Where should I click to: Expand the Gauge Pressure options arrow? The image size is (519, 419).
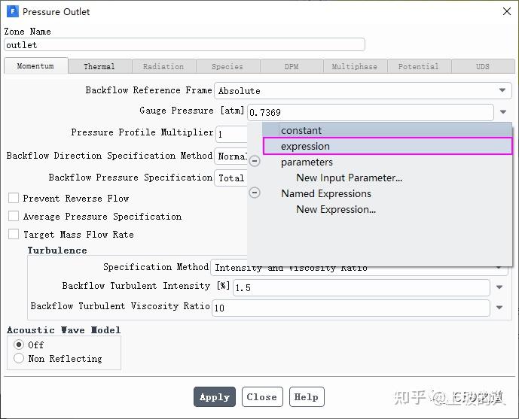click(502, 113)
